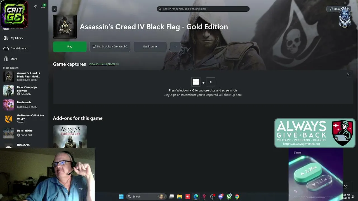358x201 pixels.
Task: Focus the games and add-ons search field
Action: pos(203,9)
